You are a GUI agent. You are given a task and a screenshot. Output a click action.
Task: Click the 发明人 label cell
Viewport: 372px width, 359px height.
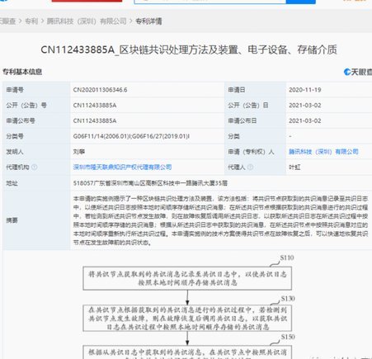tap(36, 152)
